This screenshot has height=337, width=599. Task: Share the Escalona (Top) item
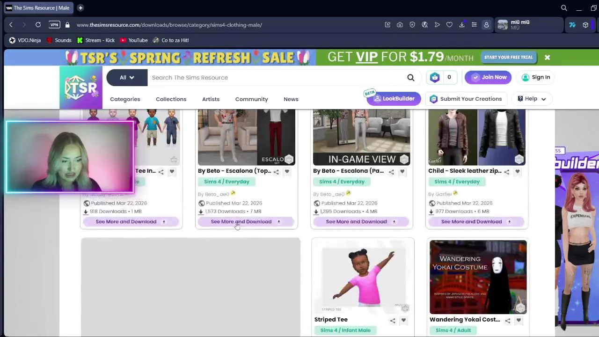coord(276,172)
